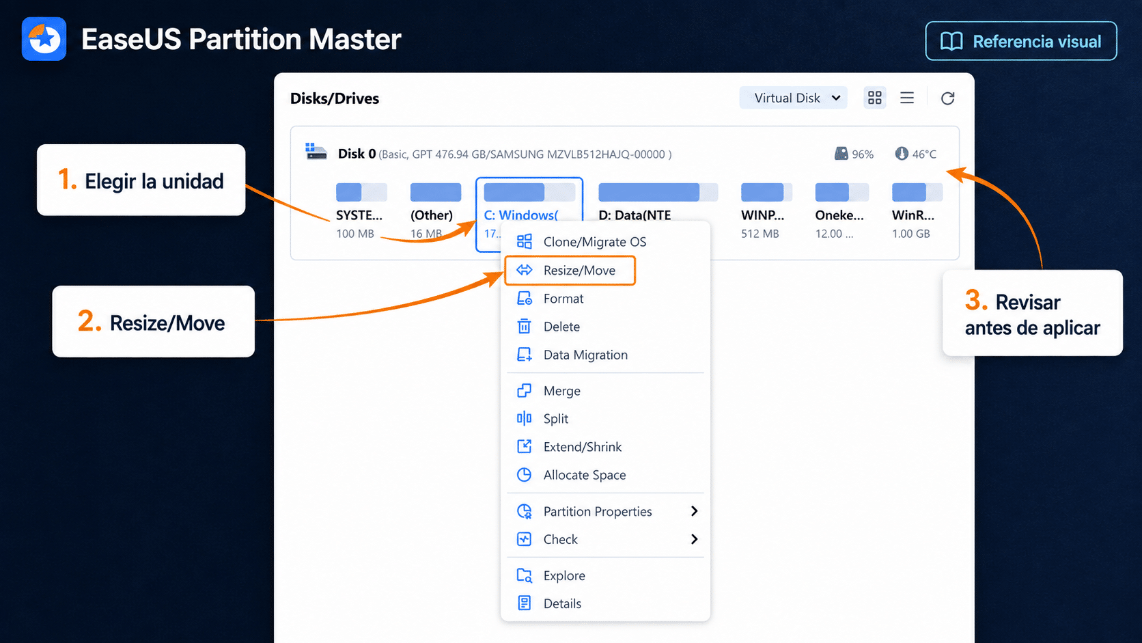Screen dimensions: 1142x643
Task: Click the Disk 0 label text
Action: pyautogui.click(x=357, y=154)
